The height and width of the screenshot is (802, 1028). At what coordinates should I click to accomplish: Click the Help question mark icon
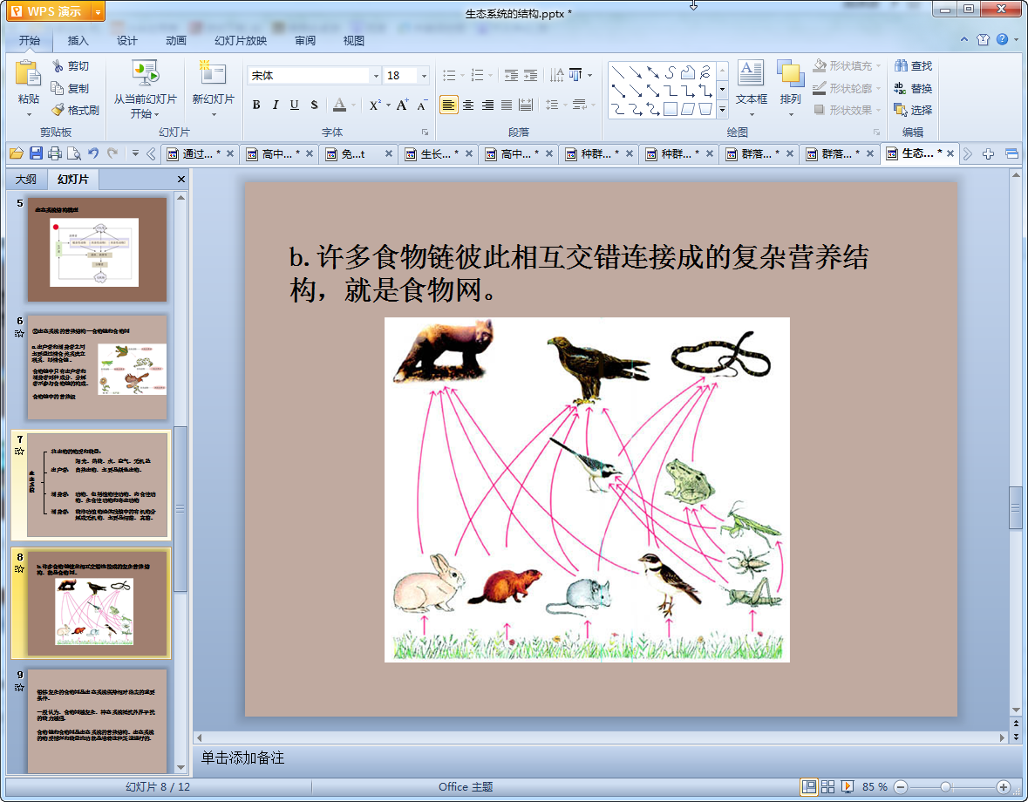click(1002, 39)
